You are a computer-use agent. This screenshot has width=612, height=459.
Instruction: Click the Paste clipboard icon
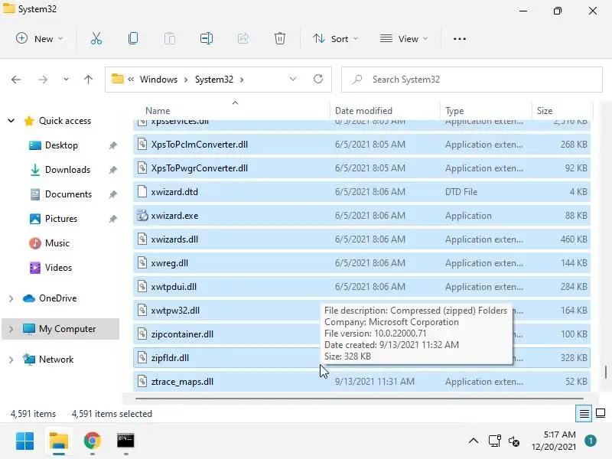[x=170, y=39]
